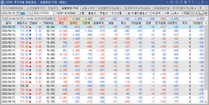Click the 거래대금 column header
Image resolution: width=209 pixels, height=105 pixels.
click(x=48, y=23)
